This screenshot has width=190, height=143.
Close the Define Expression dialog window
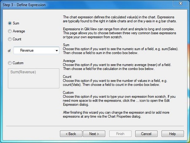coord(180,4)
